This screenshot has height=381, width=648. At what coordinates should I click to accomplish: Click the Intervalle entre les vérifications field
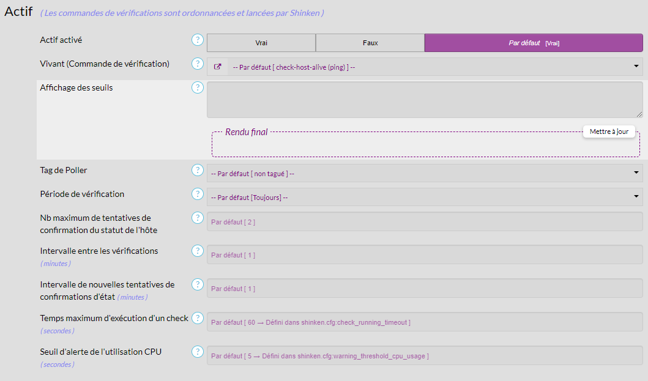[425, 254]
